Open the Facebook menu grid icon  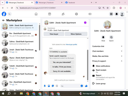point(111,14)
